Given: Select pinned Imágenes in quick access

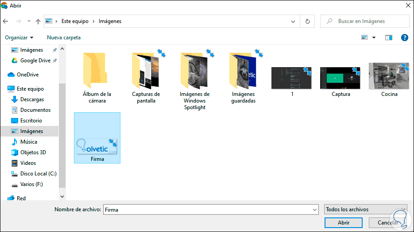Looking at the screenshot, I should [x=31, y=50].
